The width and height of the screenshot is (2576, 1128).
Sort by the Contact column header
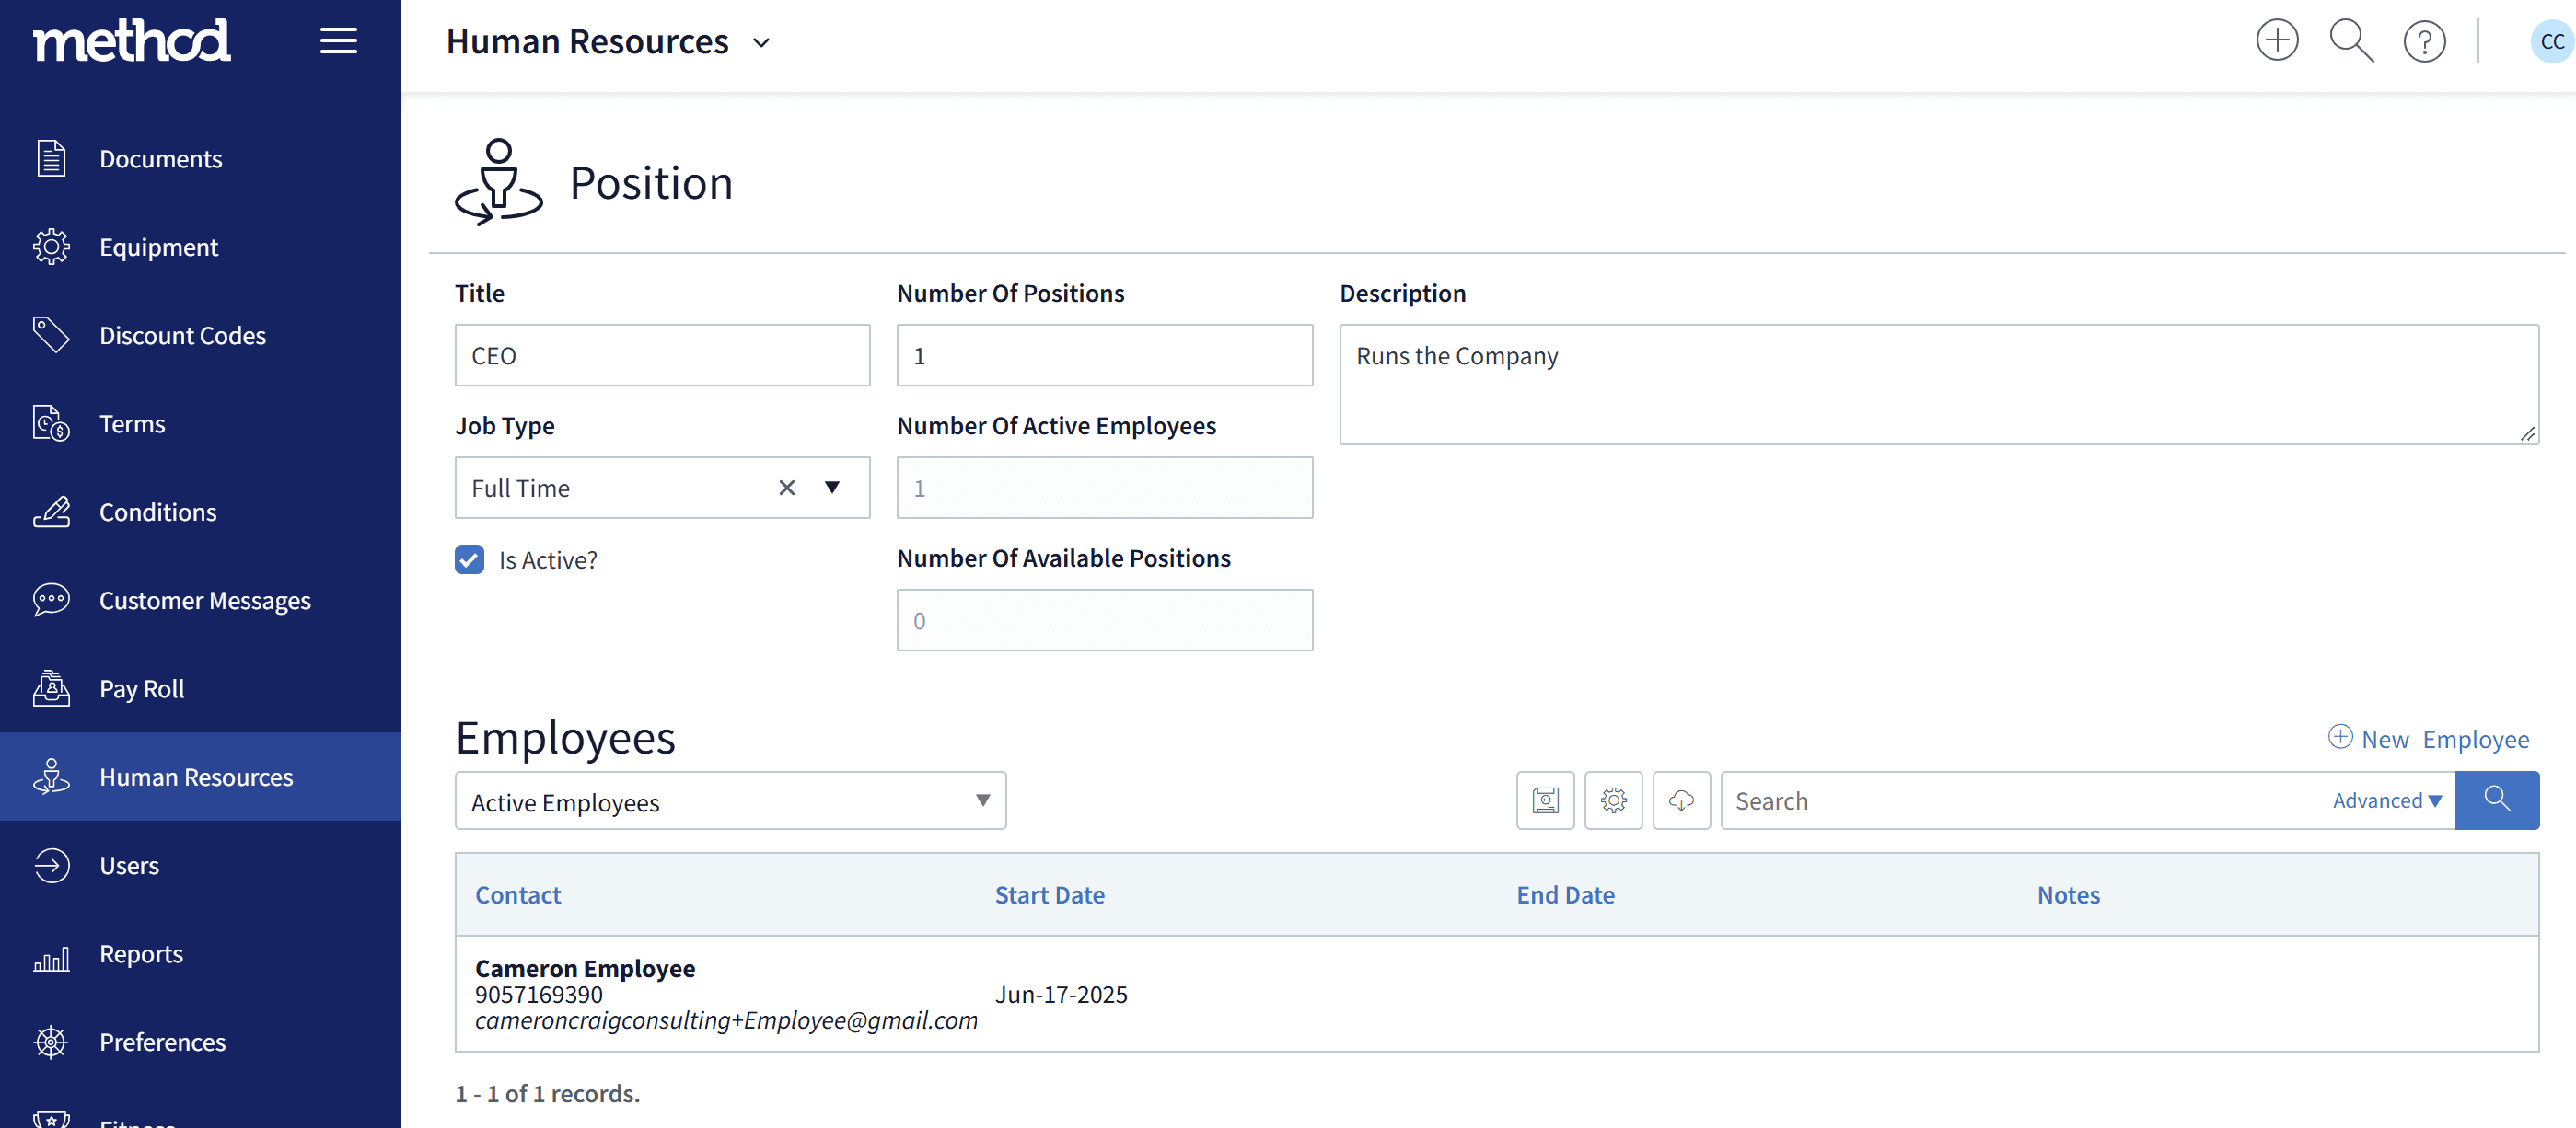(518, 894)
